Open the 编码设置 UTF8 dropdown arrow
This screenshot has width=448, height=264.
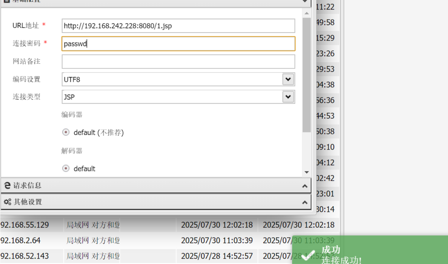(x=288, y=79)
